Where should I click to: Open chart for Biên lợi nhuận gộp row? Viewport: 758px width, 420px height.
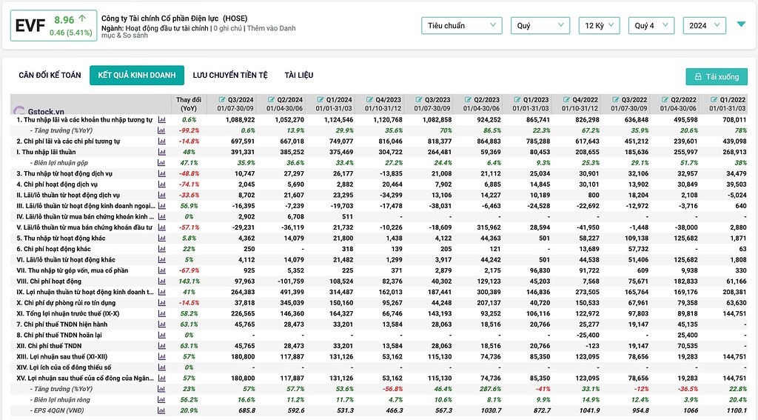(x=161, y=162)
